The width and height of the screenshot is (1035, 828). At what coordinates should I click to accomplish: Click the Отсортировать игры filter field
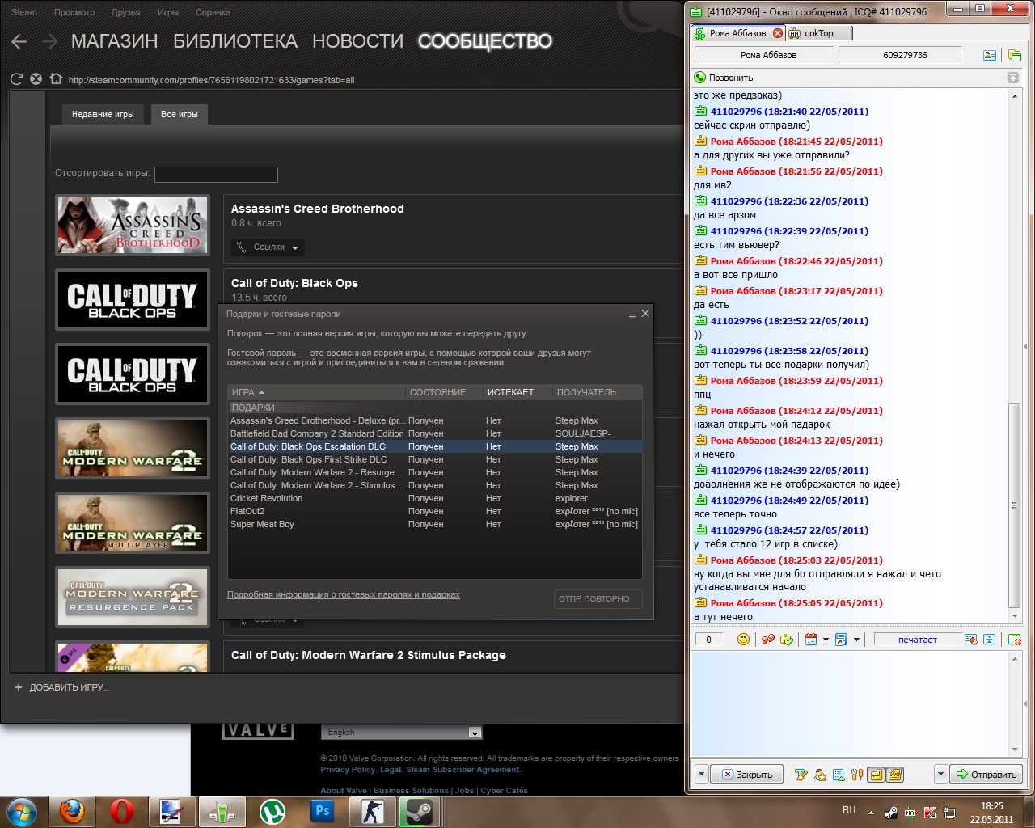216,174
